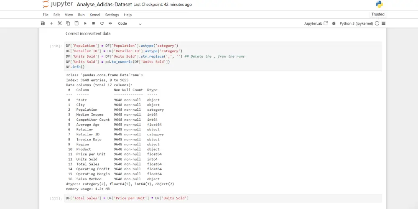This screenshot has width=418, height=209.
Task: Open the hamburger menu icon beside kernel status
Action: tap(384, 23)
